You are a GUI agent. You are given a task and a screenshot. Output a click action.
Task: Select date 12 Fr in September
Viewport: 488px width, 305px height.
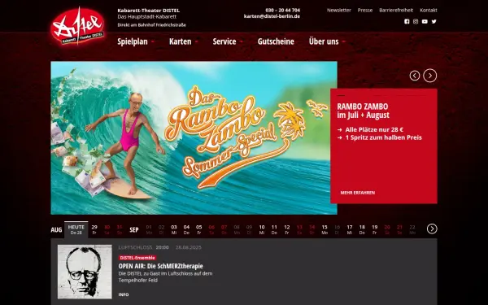tap(287, 229)
